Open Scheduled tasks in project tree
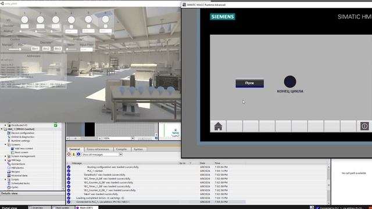 20,183
